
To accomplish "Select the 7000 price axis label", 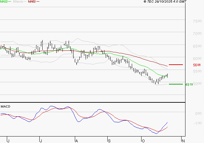I will point(197,34).
